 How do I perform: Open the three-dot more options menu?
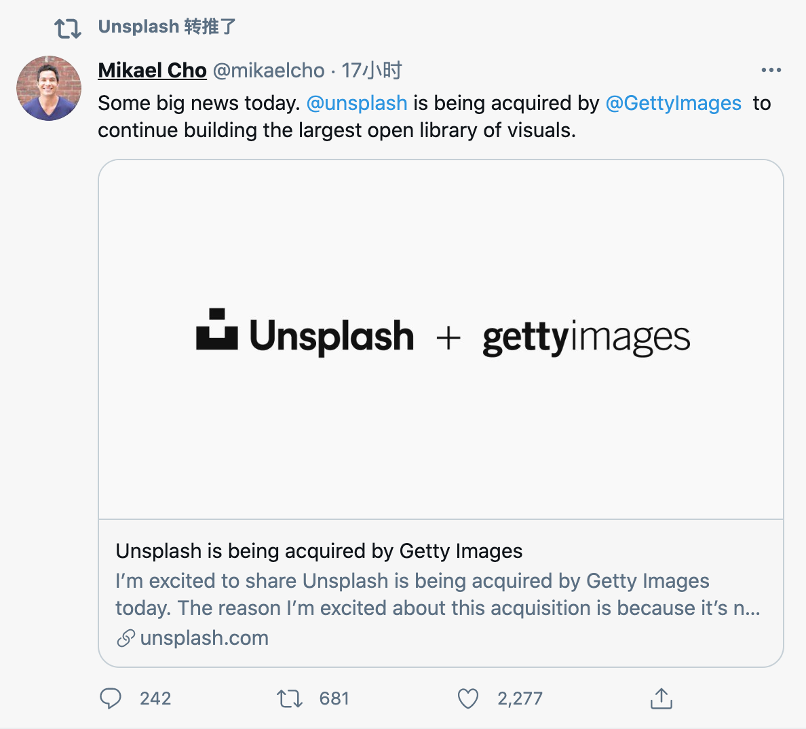pyautogui.click(x=771, y=70)
